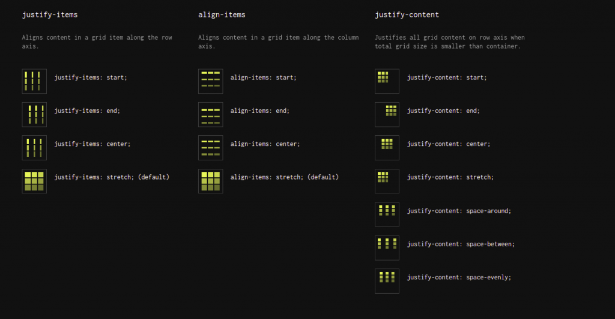Select the justify-content: end icon

tap(387, 115)
